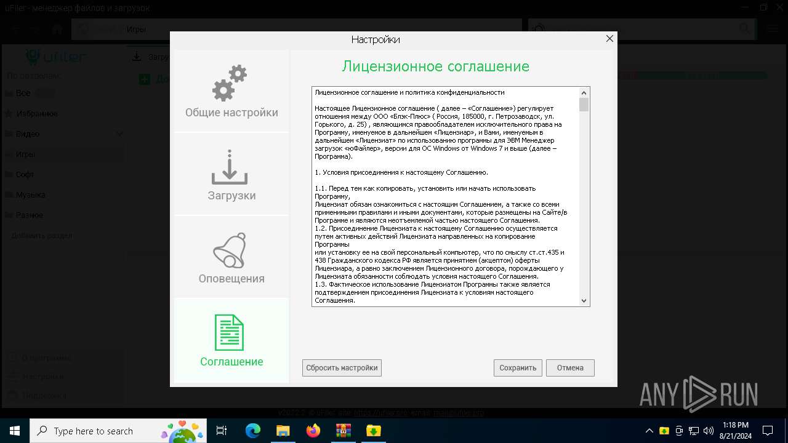788x443 pixels.
Task: Click Добавить раздел in uFiler sidebar
Action: [42, 236]
